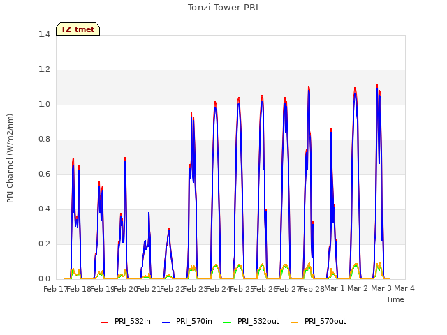447x335 pixels.
Task: Click the blue PRI_570in legend swatch
Action: coord(166,322)
